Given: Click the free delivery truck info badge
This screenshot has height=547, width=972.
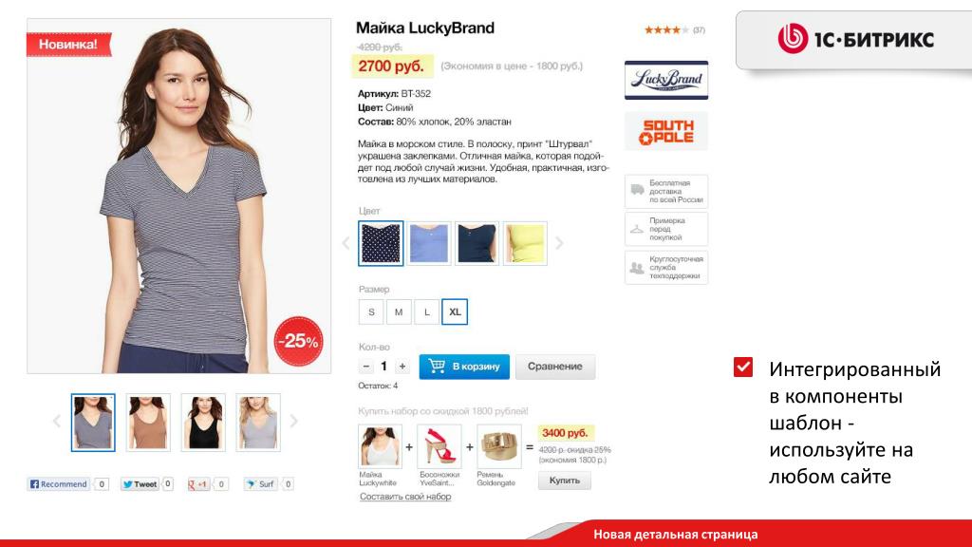Looking at the screenshot, I should click(665, 192).
